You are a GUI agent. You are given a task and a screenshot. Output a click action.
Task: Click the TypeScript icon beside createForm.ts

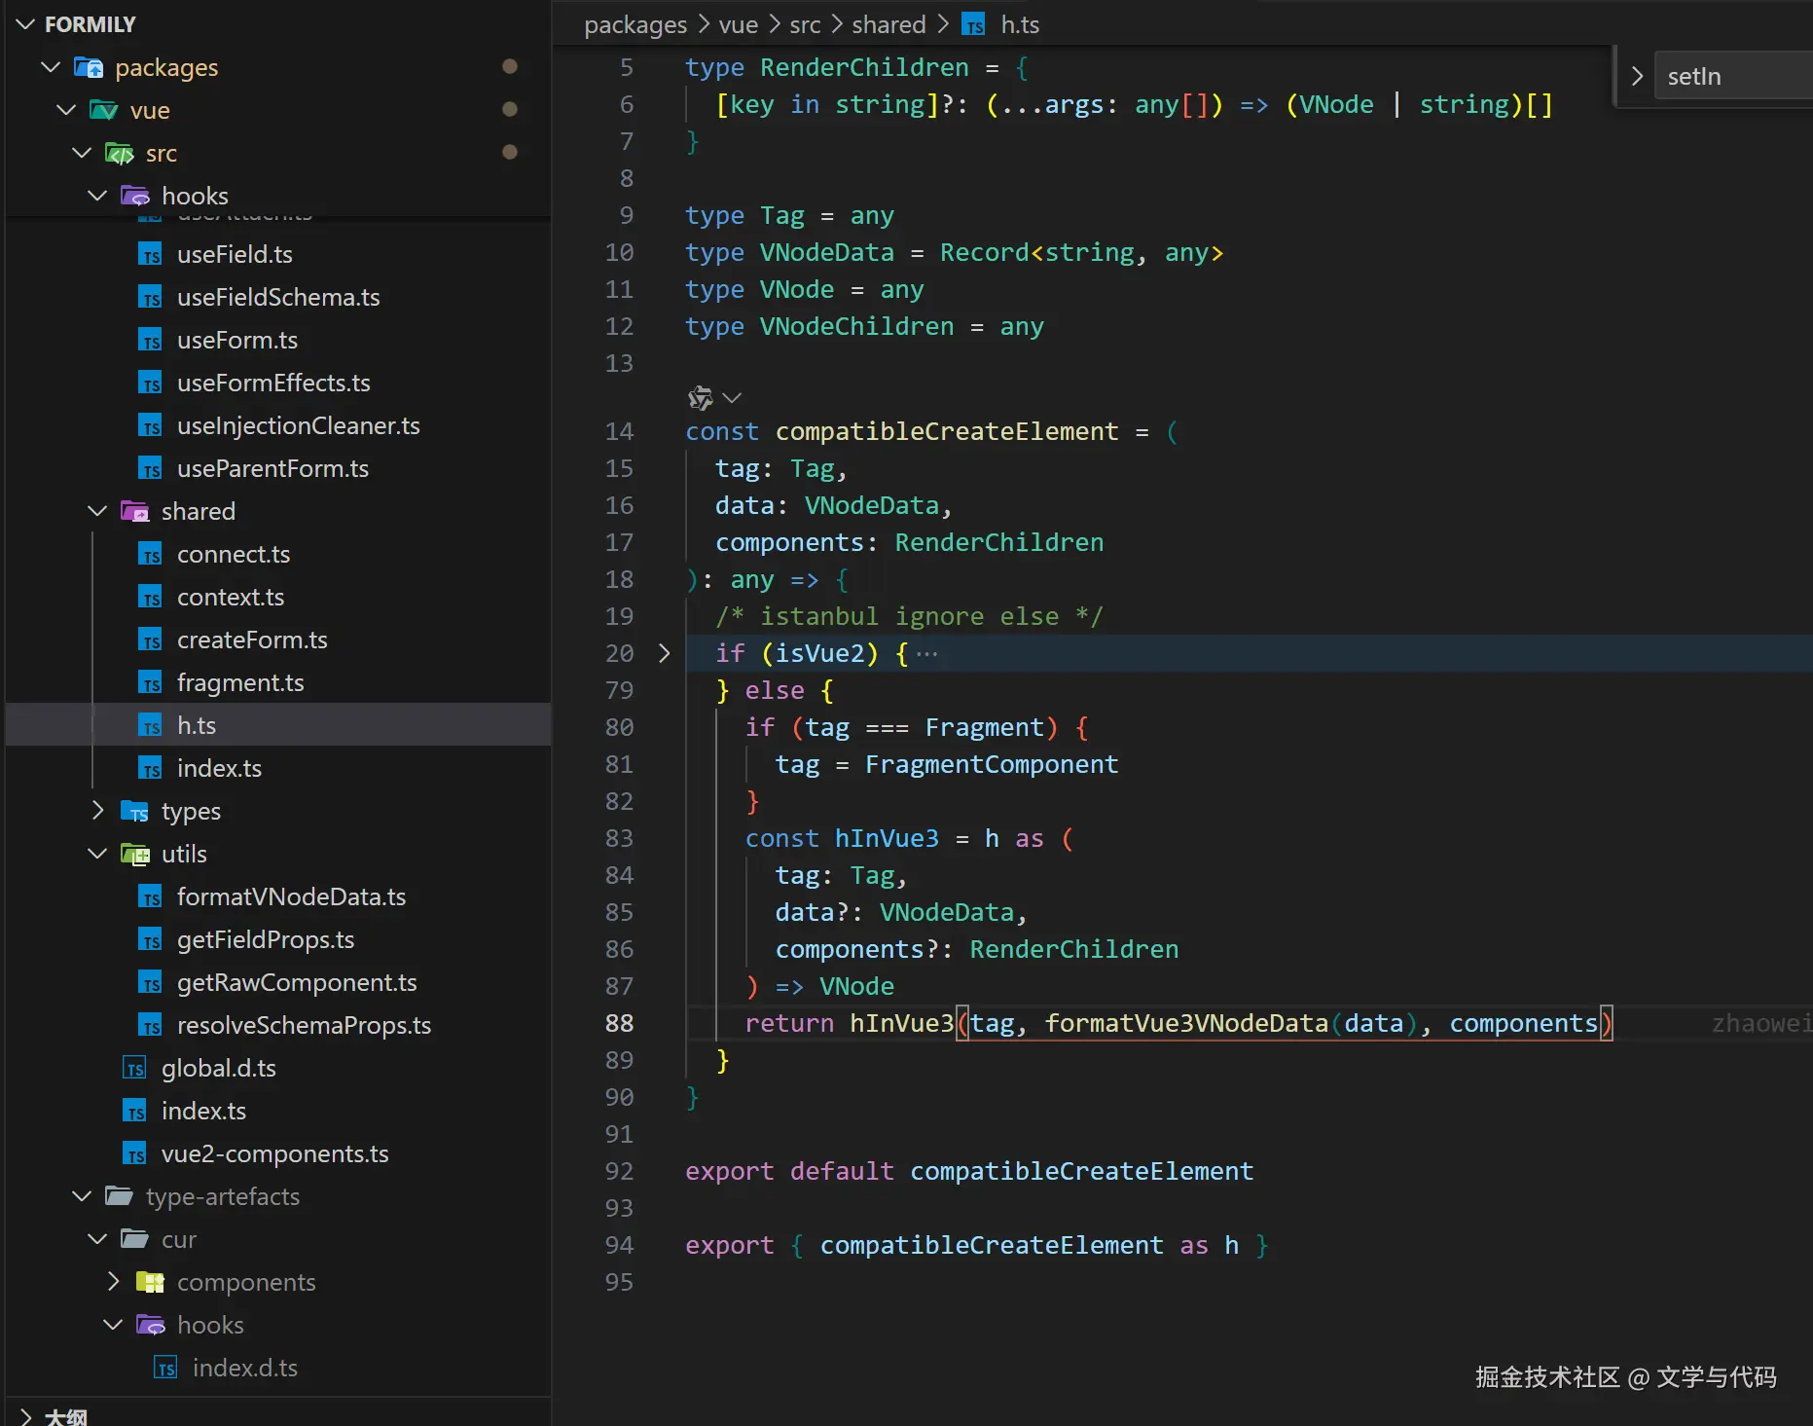click(x=151, y=640)
